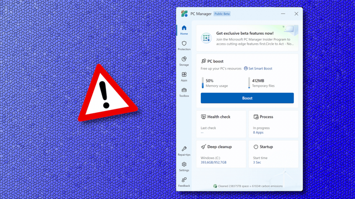Click the Startup power icon
The image size is (355, 199).
click(x=256, y=146)
